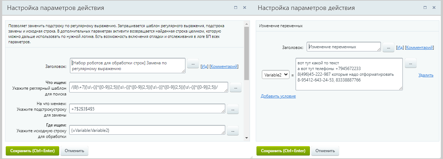
Task: Click Сохранить button in the right dialog
Action: [x=283, y=151]
